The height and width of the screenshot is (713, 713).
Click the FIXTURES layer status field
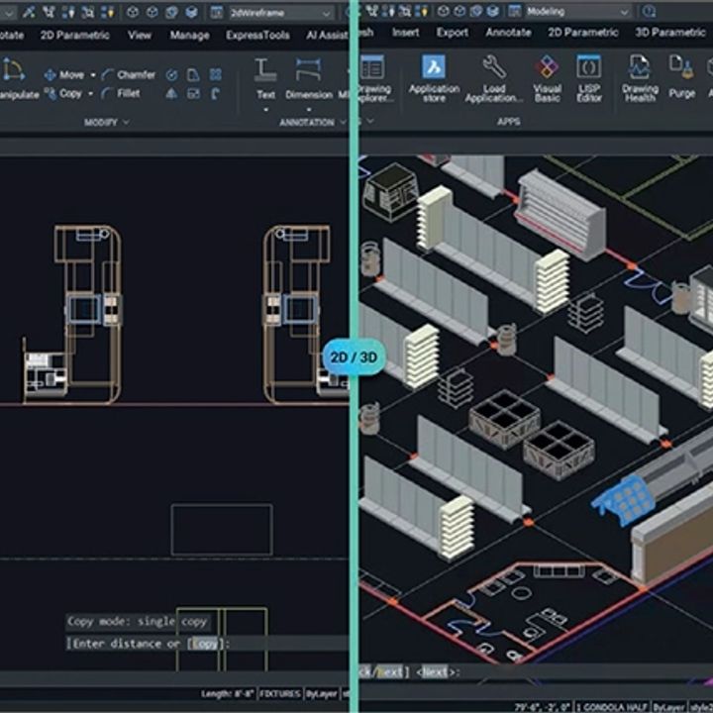click(x=279, y=694)
